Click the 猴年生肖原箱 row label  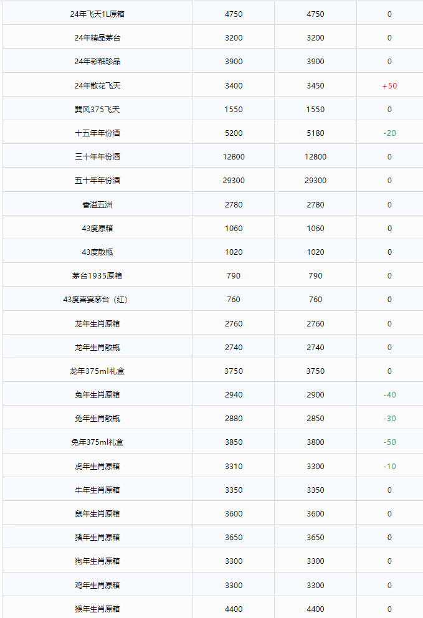tap(97, 609)
